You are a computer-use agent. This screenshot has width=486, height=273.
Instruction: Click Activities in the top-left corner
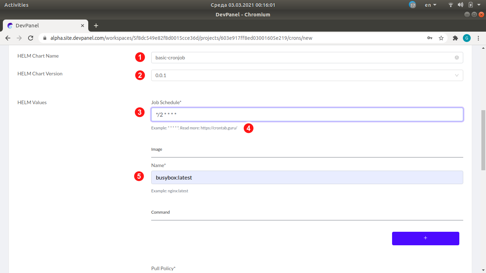tap(16, 5)
